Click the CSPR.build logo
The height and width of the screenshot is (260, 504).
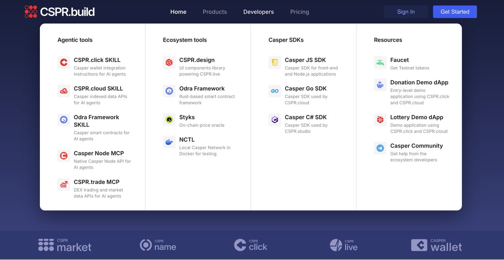[60, 12]
